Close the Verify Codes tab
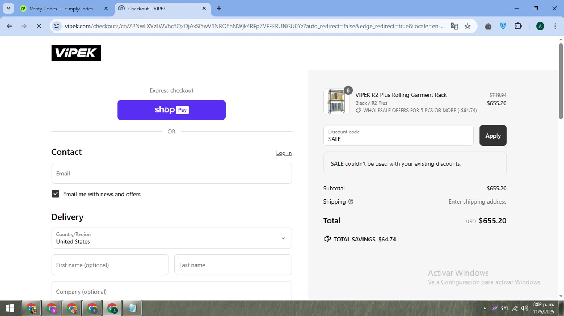564x316 pixels. tap(106, 9)
